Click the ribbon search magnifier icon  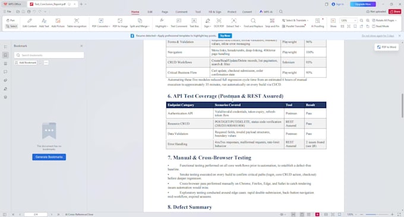point(281,12)
